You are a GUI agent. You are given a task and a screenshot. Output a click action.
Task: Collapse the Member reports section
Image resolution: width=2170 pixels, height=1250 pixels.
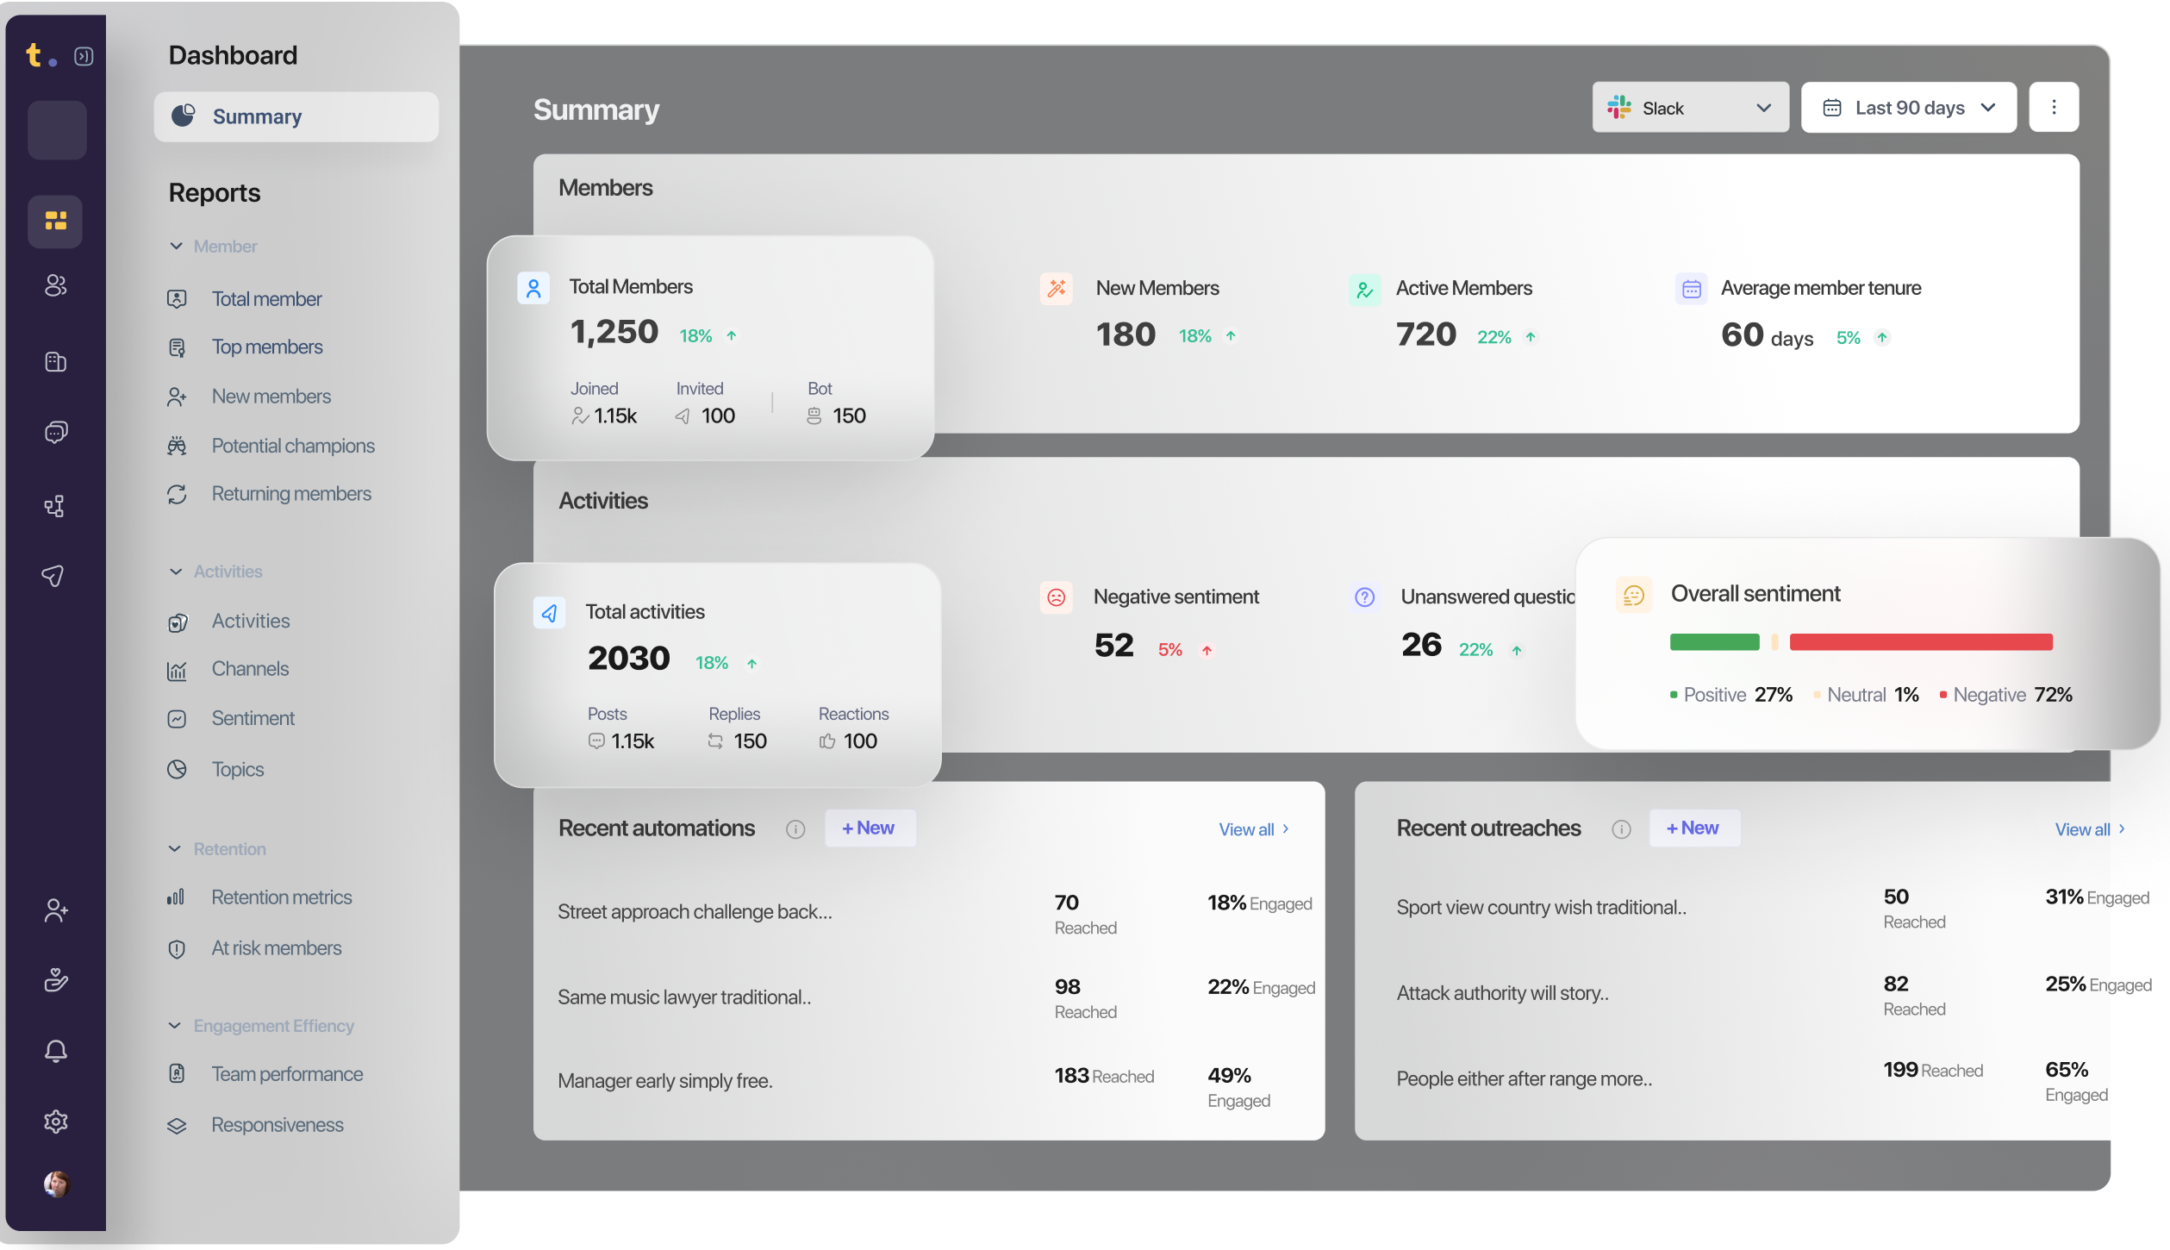177,247
